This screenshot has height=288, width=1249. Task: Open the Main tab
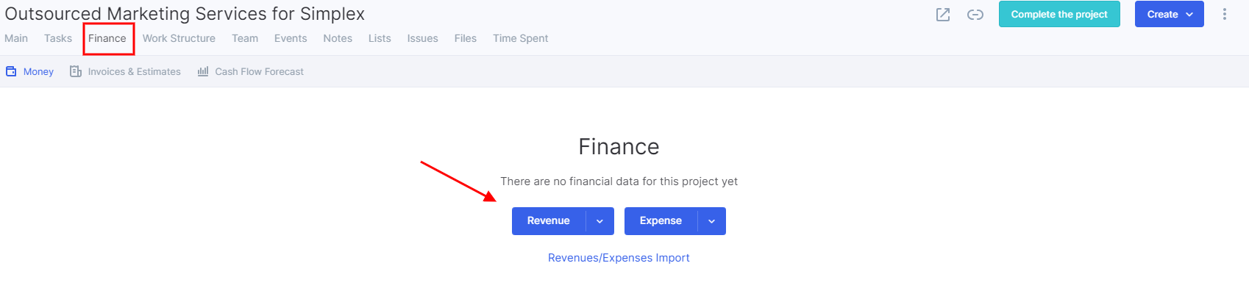16,38
